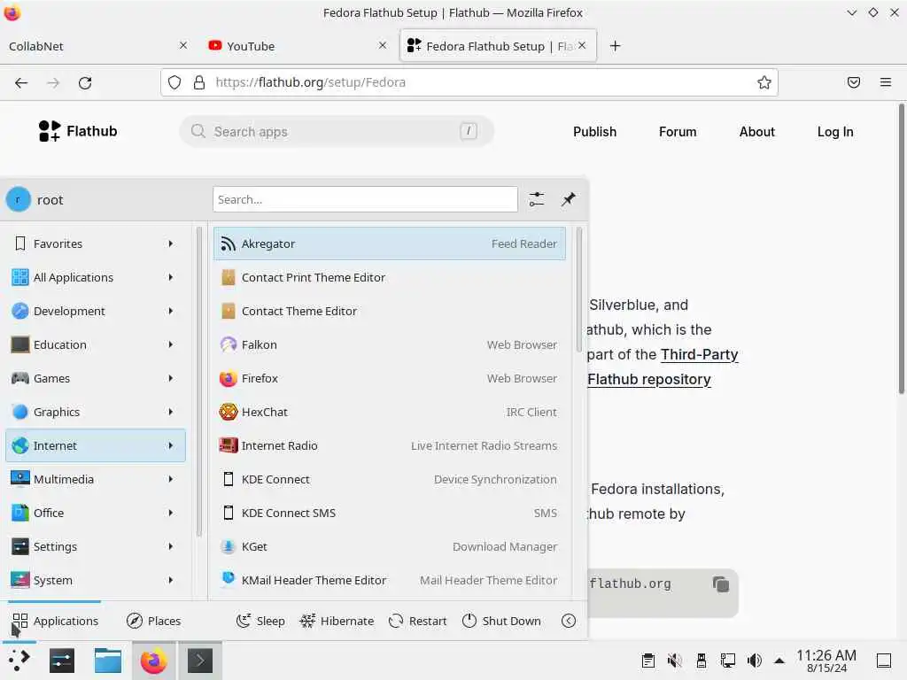Click the Hibernate button
Screen dimensions: 907x680
[x=337, y=621]
